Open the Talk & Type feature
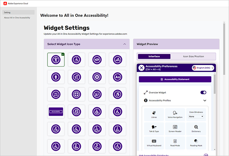 coord(154,129)
